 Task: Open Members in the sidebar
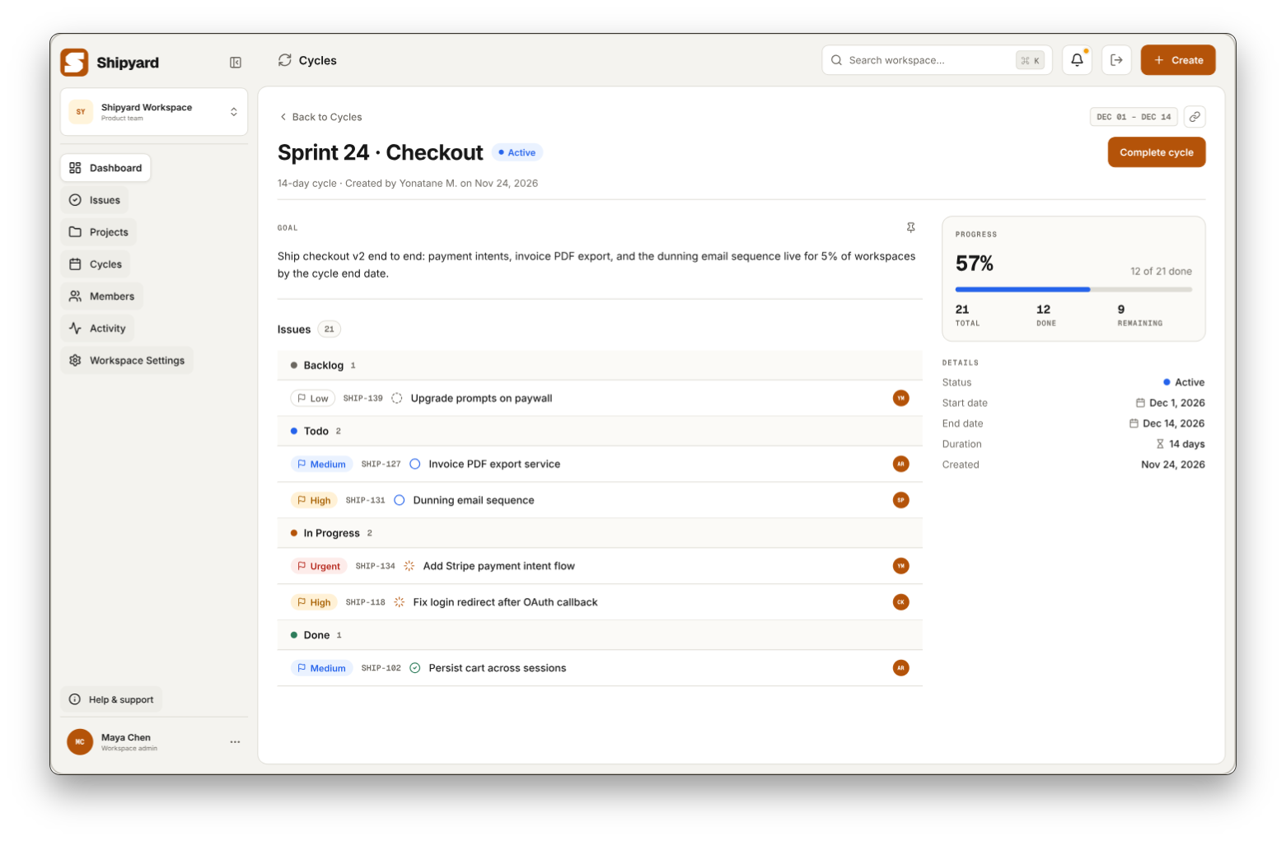102,297
